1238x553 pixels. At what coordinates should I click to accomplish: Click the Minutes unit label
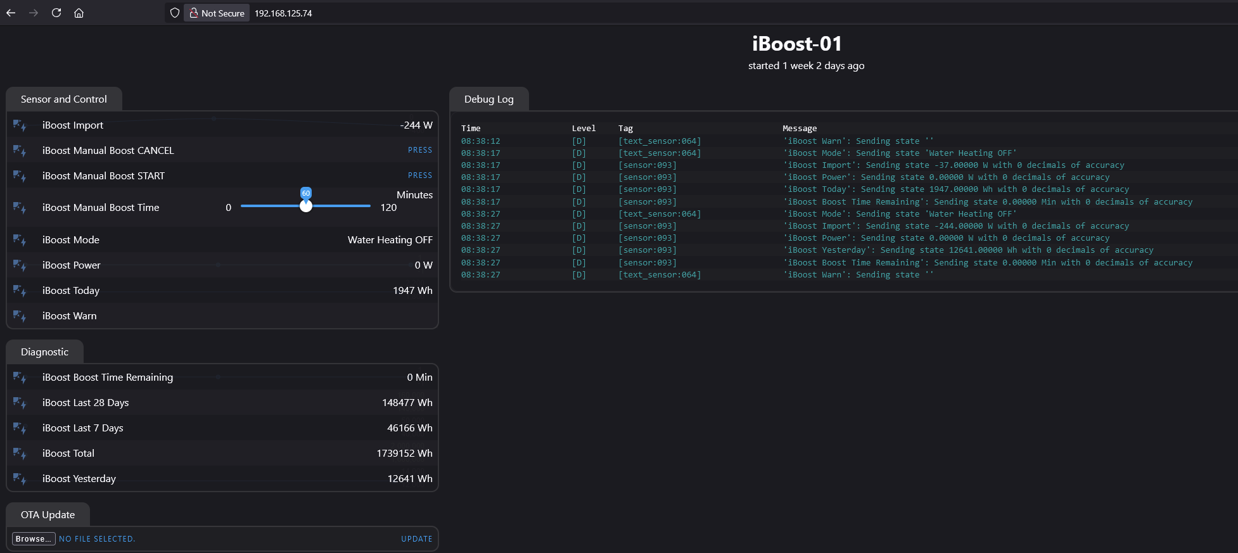414,195
